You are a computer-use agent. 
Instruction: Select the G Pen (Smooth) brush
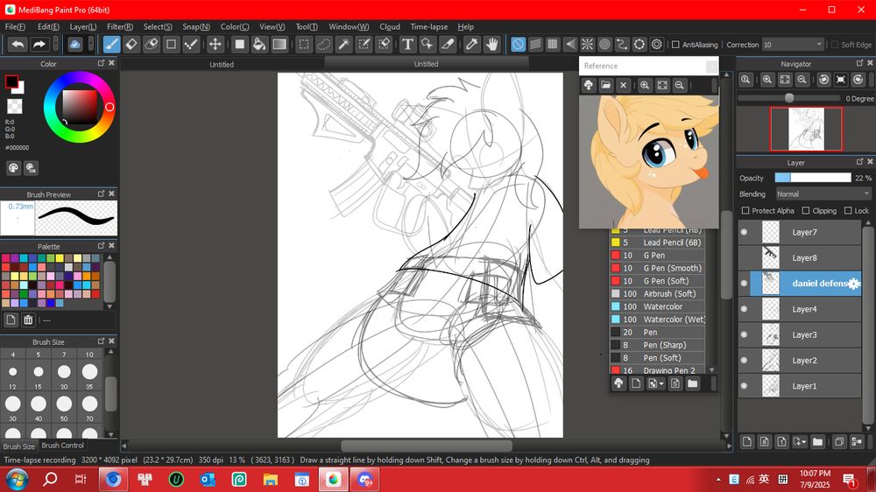tap(657, 268)
